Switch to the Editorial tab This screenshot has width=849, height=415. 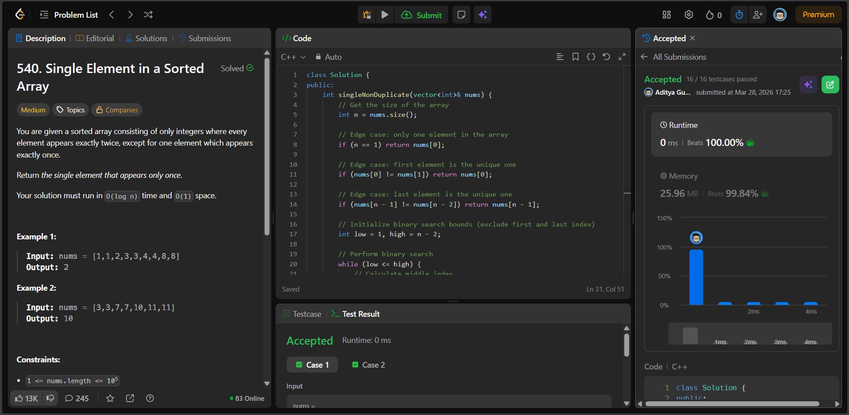pyautogui.click(x=95, y=38)
